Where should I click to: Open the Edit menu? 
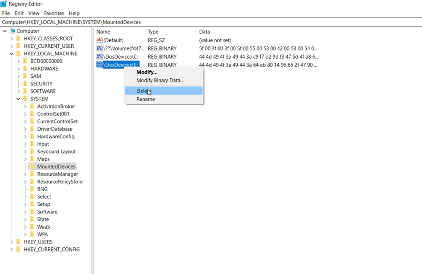point(19,13)
